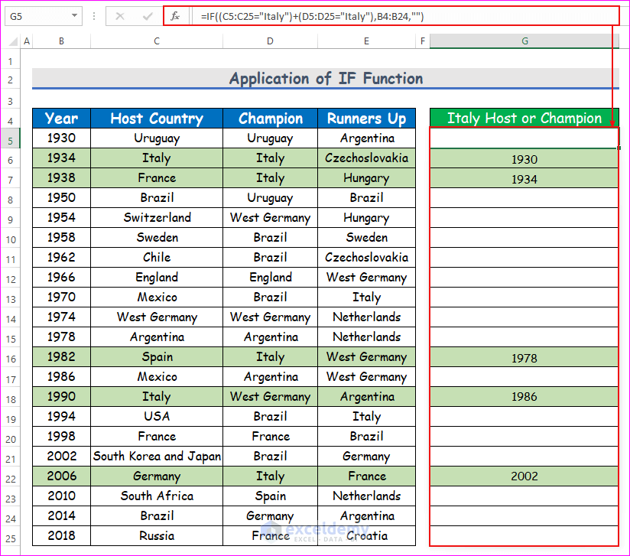This screenshot has height=556, width=630.
Task: Click the formula bar options dots handle
Action: (x=94, y=16)
